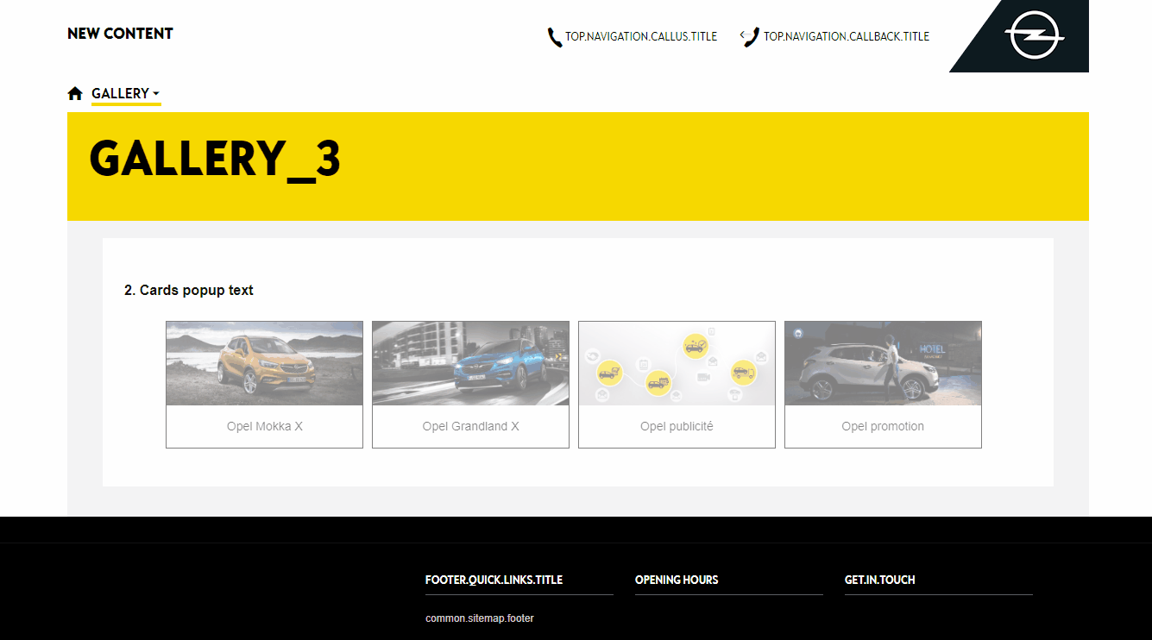This screenshot has width=1152, height=640.
Task: Click the Opel lightning bolt logo
Action: tap(1035, 37)
